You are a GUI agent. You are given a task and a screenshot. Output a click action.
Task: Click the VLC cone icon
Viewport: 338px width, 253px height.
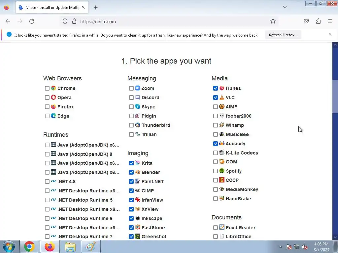(221, 97)
